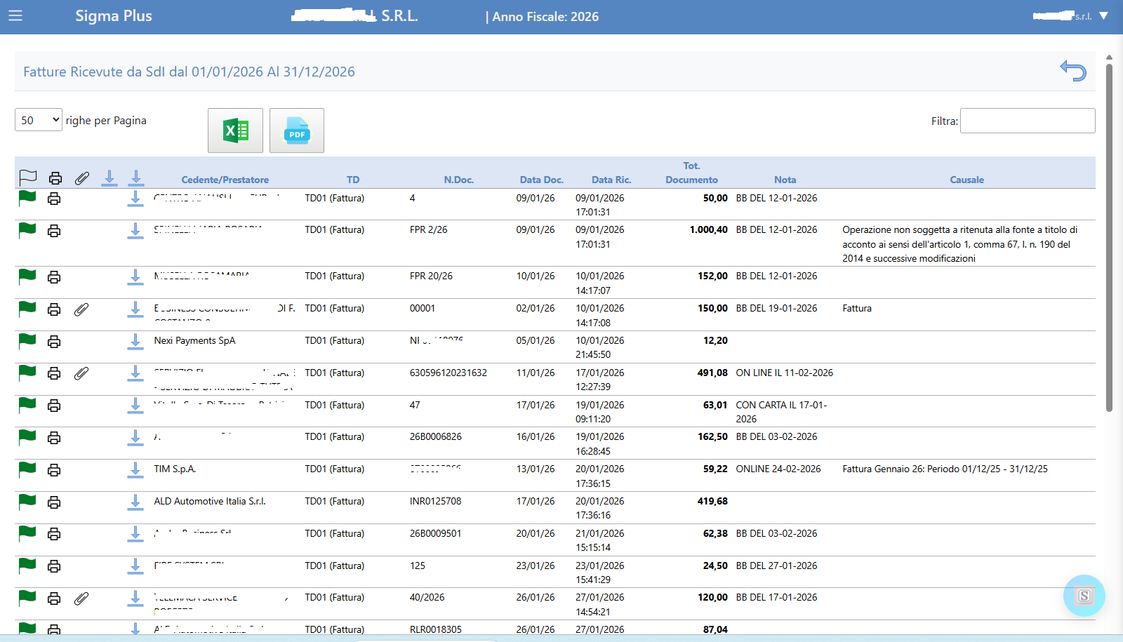
Task: Export the invoice list to Excel
Action: [235, 131]
